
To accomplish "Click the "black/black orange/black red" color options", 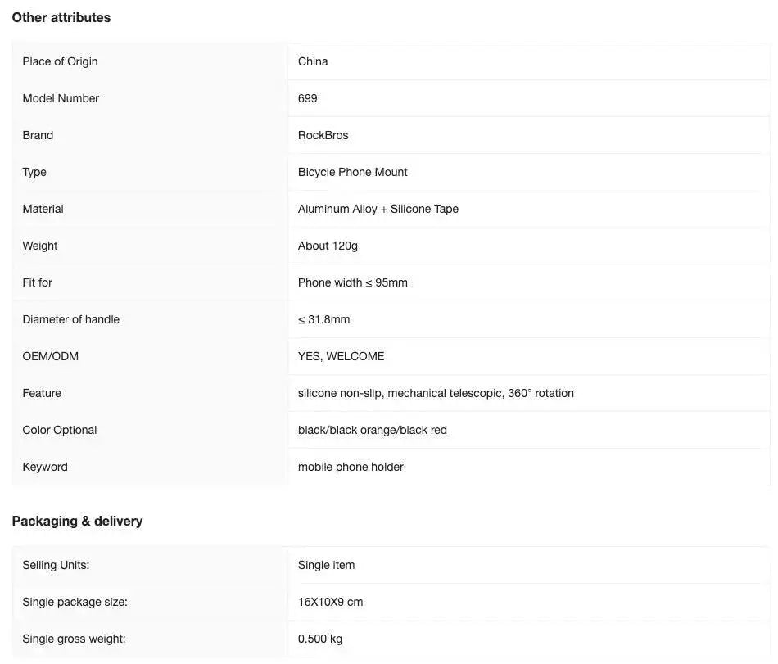I will 373,430.
